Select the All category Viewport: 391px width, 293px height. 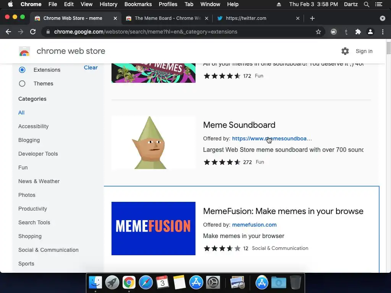[21, 113]
